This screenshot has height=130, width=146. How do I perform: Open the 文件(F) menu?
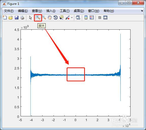tap(9, 11)
